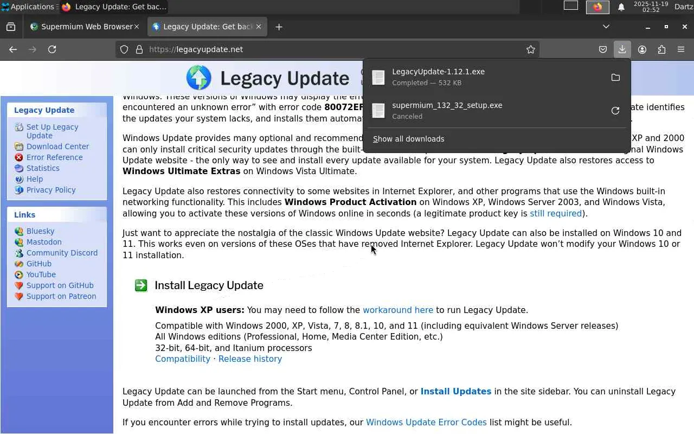Open tracking protection shield icon

tap(124, 49)
